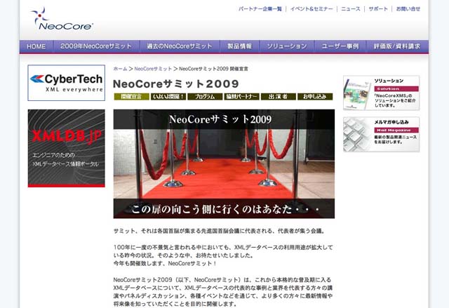
Task: Select ソリューション in the purple navigation bar
Action: 287,46
